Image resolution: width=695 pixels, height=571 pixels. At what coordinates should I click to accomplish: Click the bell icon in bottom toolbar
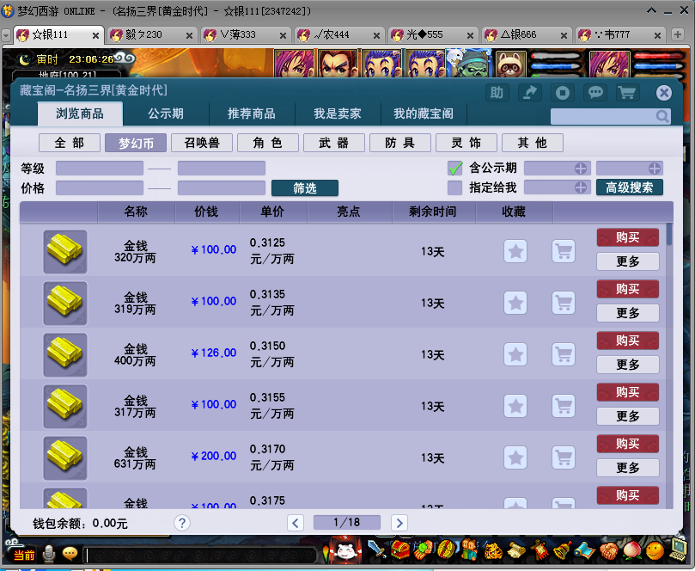click(563, 550)
